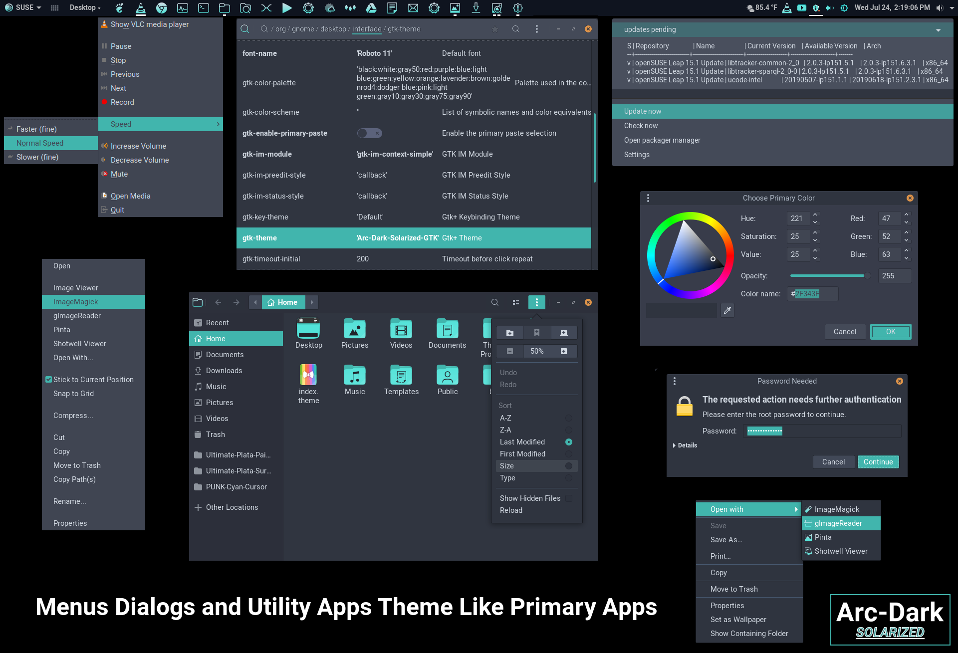Choose ImageMagick in left context menu
Screen dimensions: 958x653
[x=93, y=302]
